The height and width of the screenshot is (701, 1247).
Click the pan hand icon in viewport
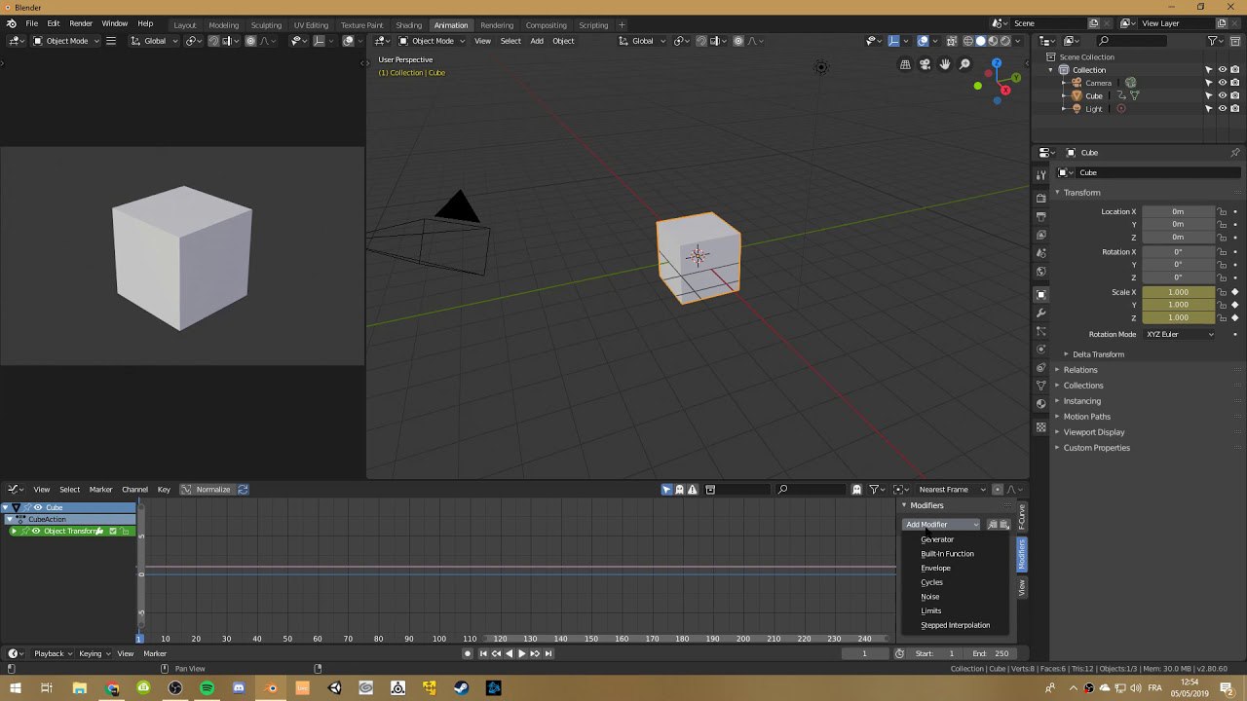(944, 64)
